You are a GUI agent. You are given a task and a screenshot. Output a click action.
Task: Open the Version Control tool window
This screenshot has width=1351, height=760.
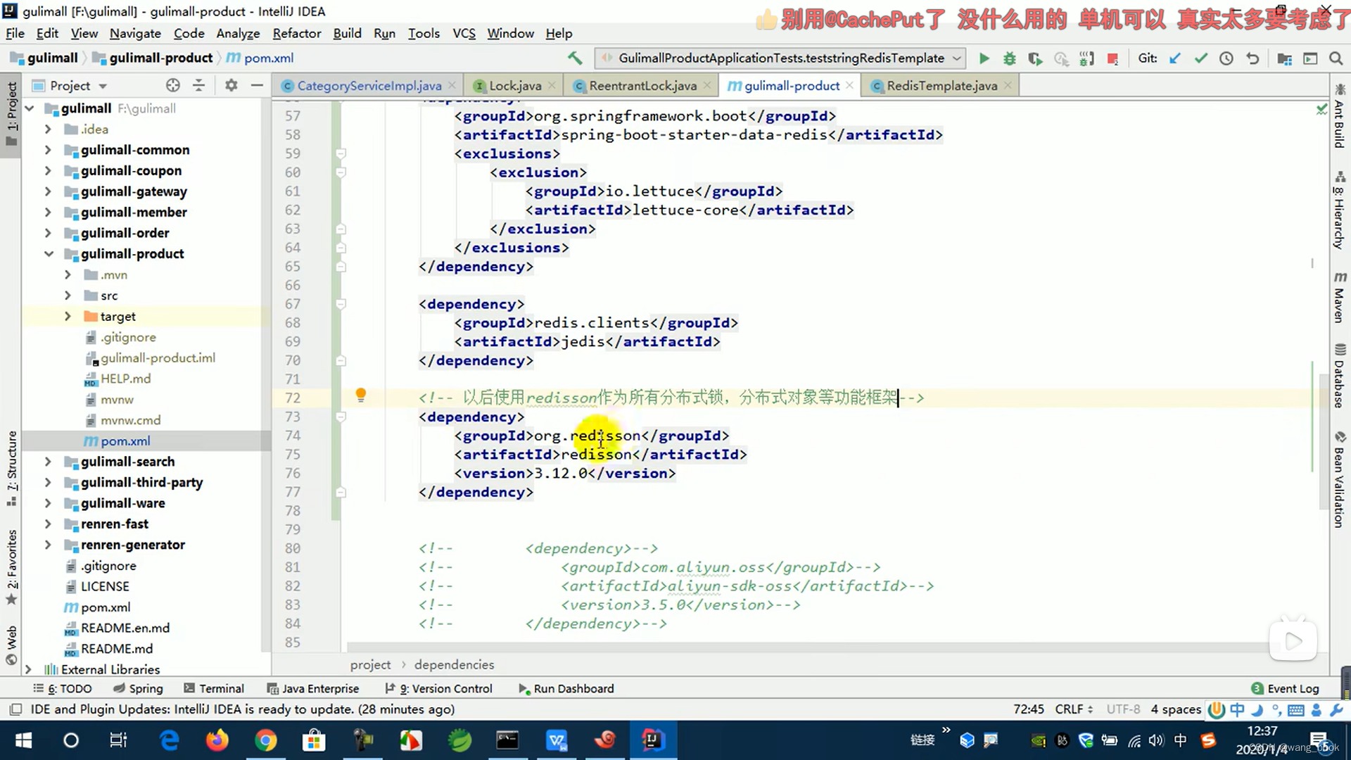pos(438,688)
